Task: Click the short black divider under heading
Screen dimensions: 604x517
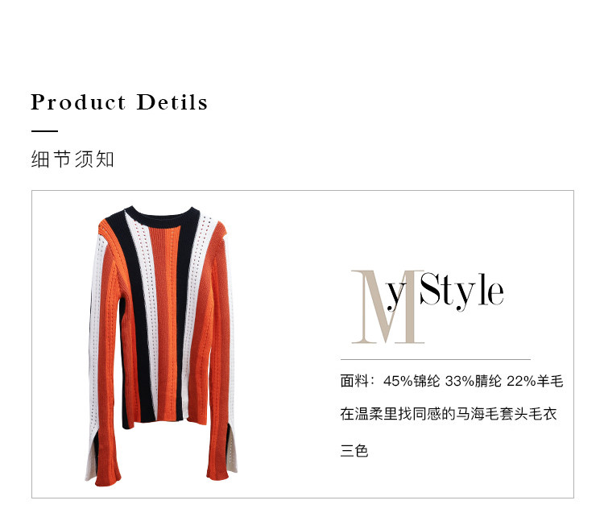Action: [x=44, y=131]
